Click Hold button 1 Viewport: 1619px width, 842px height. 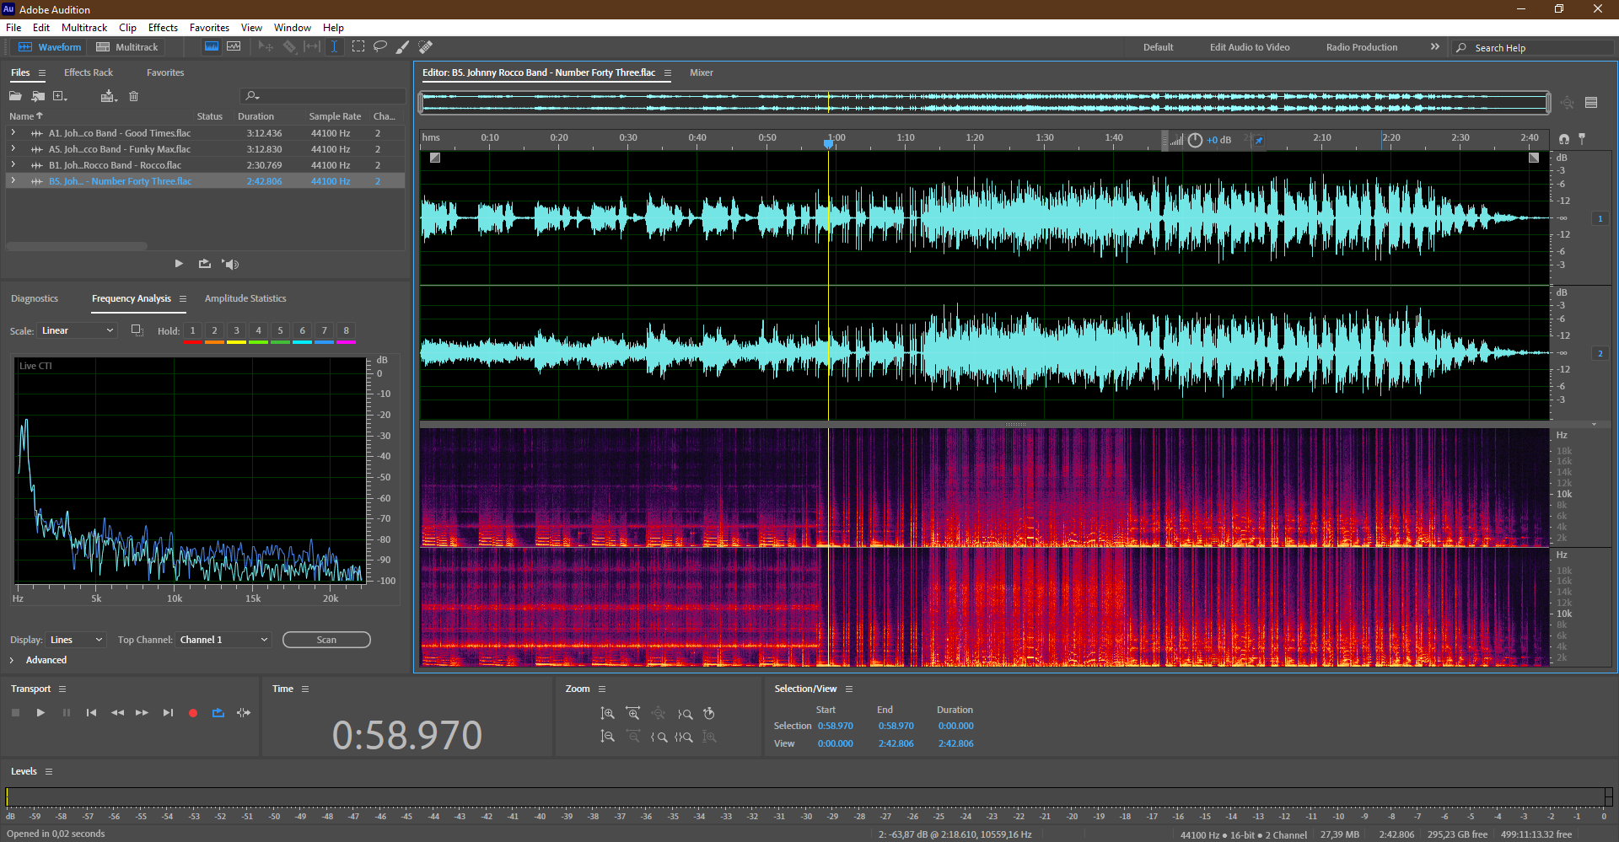point(192,331)
